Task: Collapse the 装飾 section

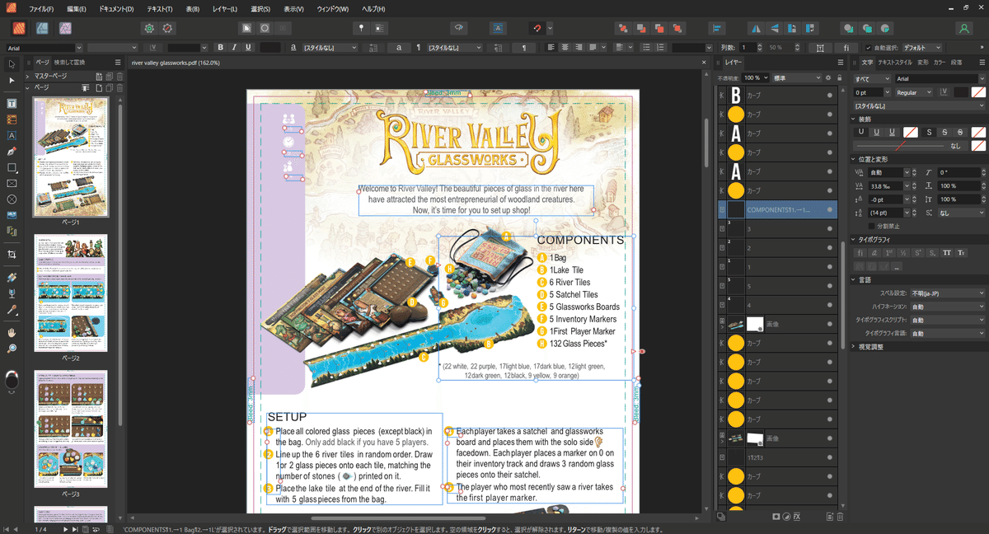Action: 854,119
